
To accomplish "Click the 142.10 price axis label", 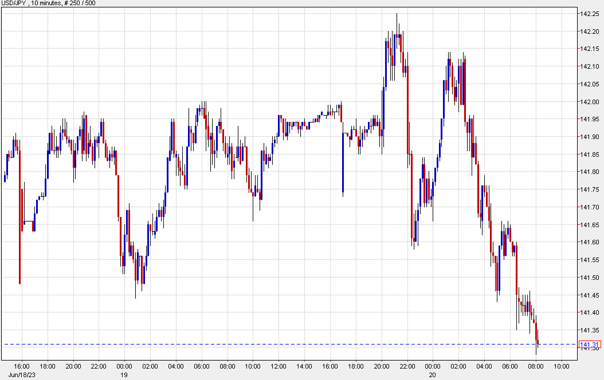I will [589, 67].
